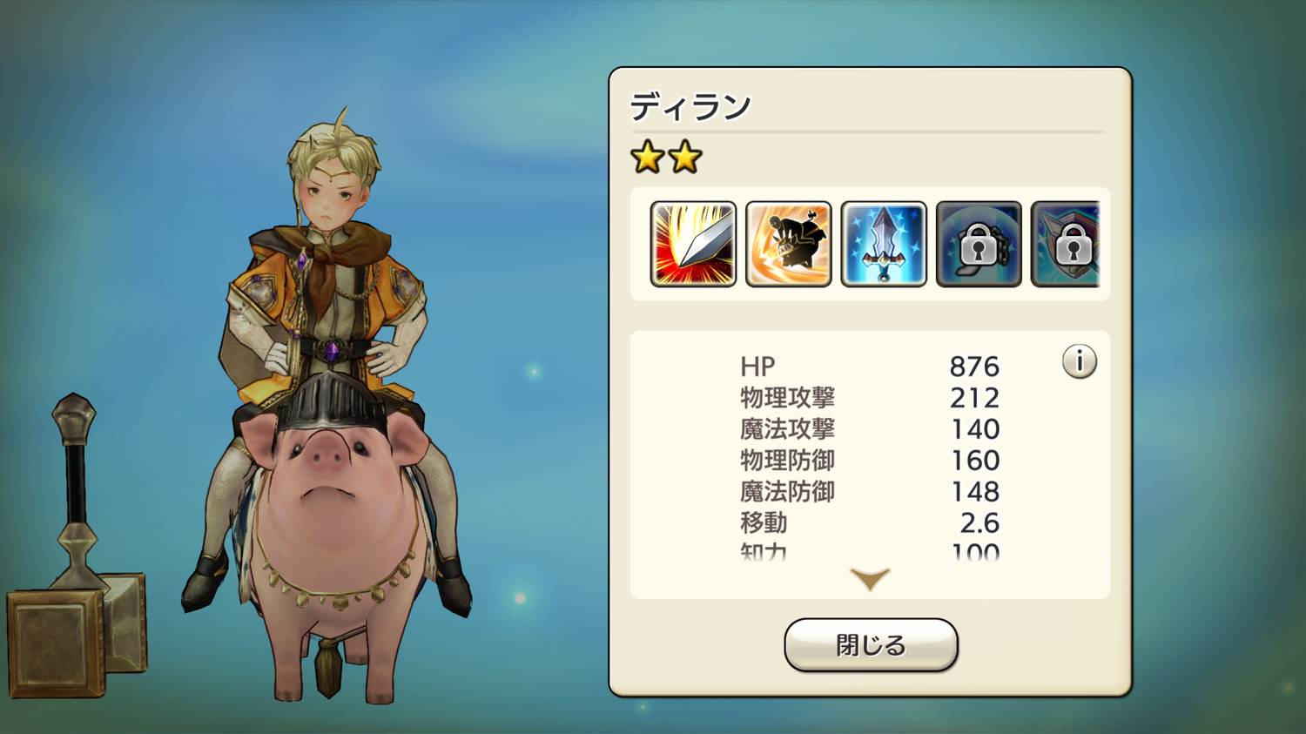The width and height of the screenshot is (1306, 734).
Task: Select the blacksmith hammering skill icon
Action: (x=788, y=244)
